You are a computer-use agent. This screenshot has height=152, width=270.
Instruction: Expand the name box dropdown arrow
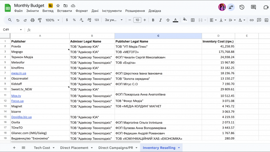(21, 30)
